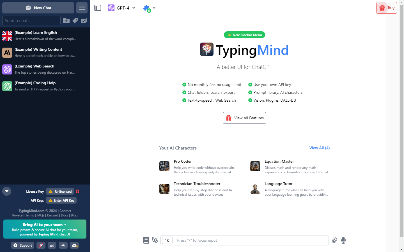Screen dimensions: 404x252
Task: Select the Technician Troubleshooter character
Action: (199, 189)
